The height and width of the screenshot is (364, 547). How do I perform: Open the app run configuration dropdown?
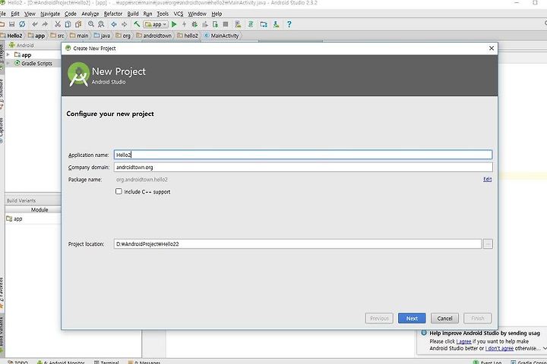click(x=156, y=24)
